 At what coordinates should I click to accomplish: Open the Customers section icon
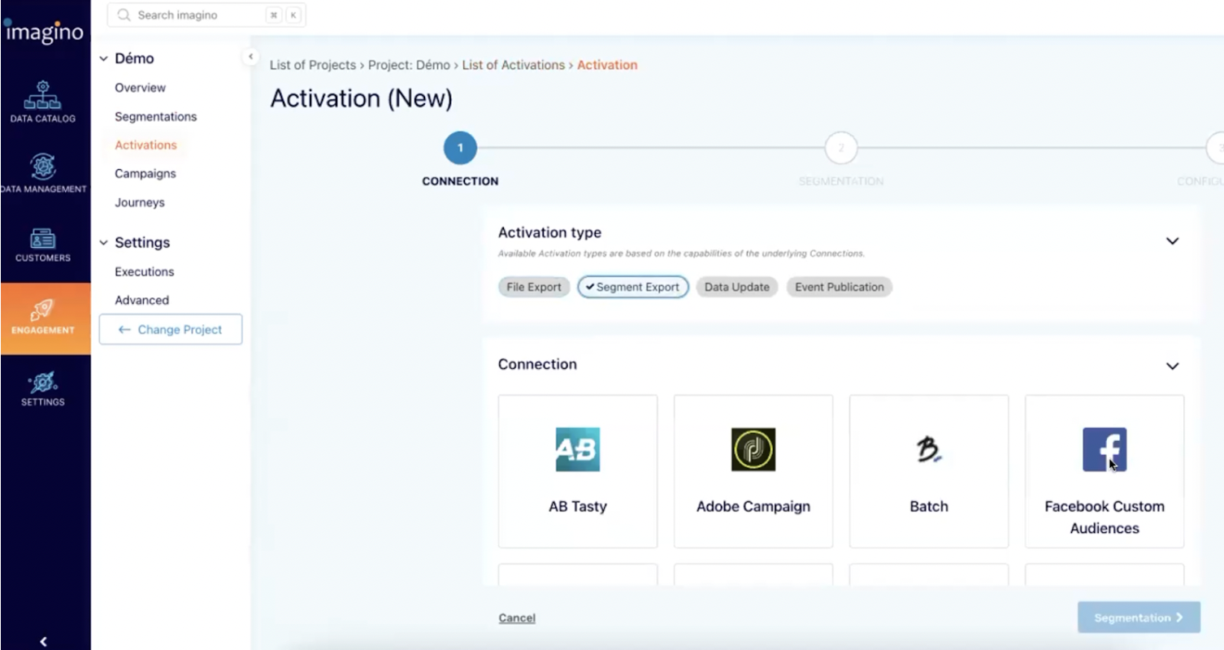coord(42,238)
